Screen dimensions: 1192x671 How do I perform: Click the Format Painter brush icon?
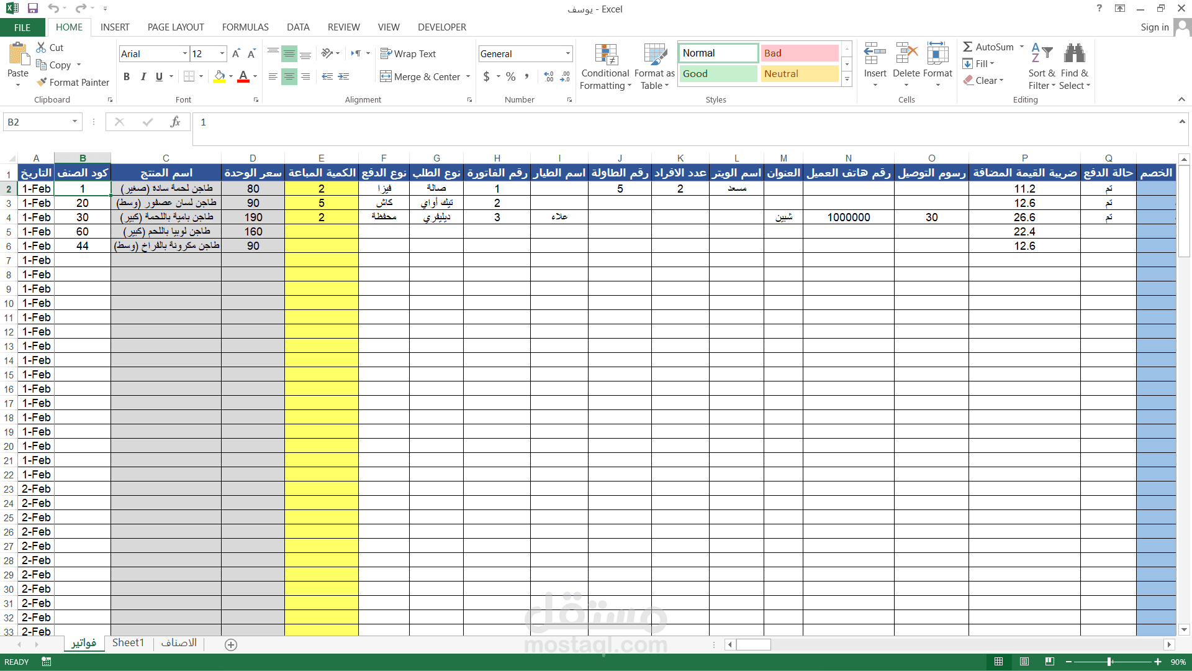42,82
